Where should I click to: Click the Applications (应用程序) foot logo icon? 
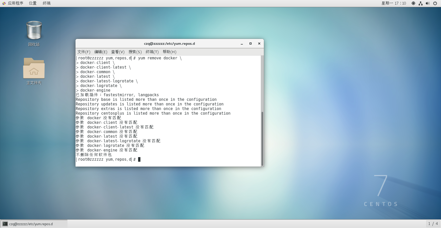point(4,3)
